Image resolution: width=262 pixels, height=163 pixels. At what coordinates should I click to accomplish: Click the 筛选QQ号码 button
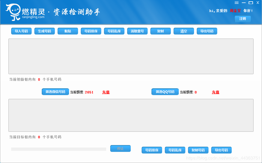(x=165, y=92)
